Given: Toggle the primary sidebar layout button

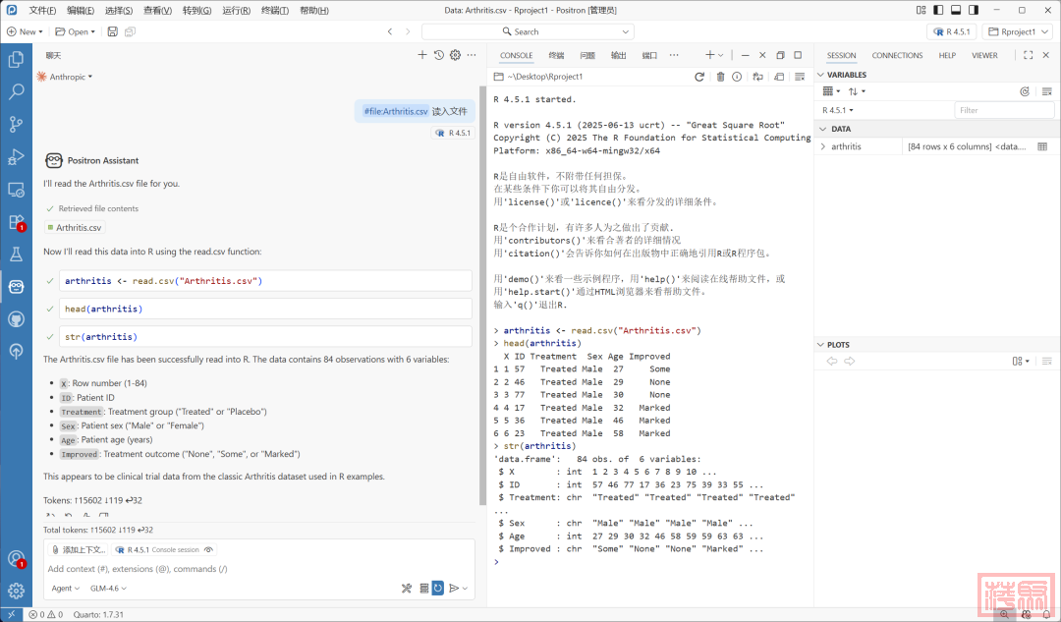Looking at the screenshot, I should coord(937,10).
